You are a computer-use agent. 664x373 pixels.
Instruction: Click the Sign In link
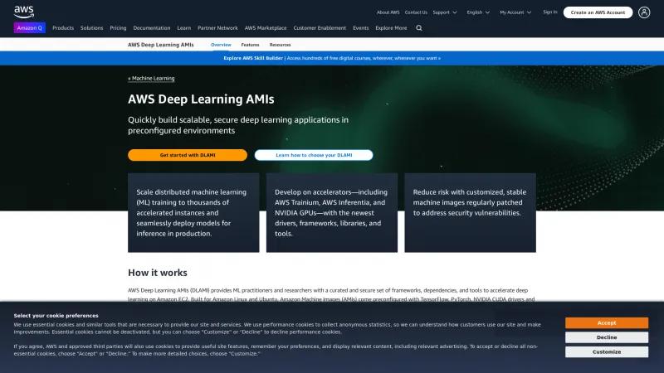pyautogui.click(x=550, y=12)
